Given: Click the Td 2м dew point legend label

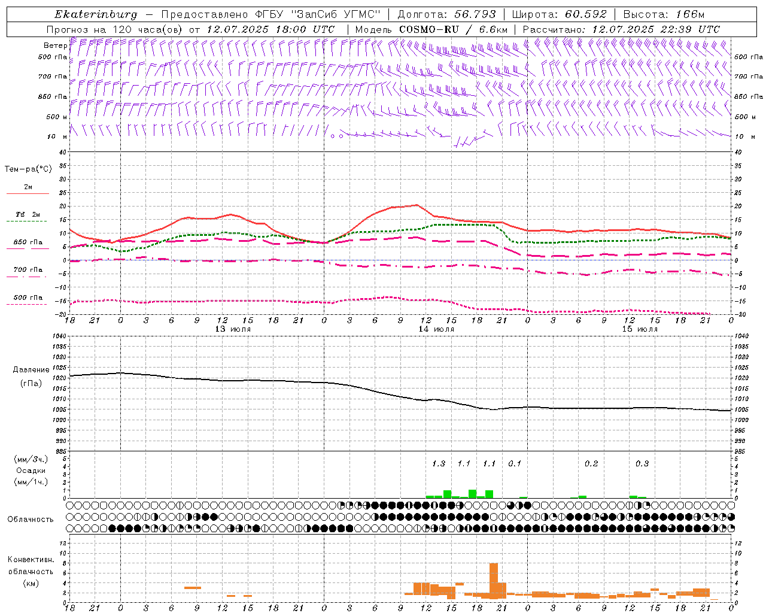Looking at the screenshot, I should pyautogui.click(x=28, y=214).
